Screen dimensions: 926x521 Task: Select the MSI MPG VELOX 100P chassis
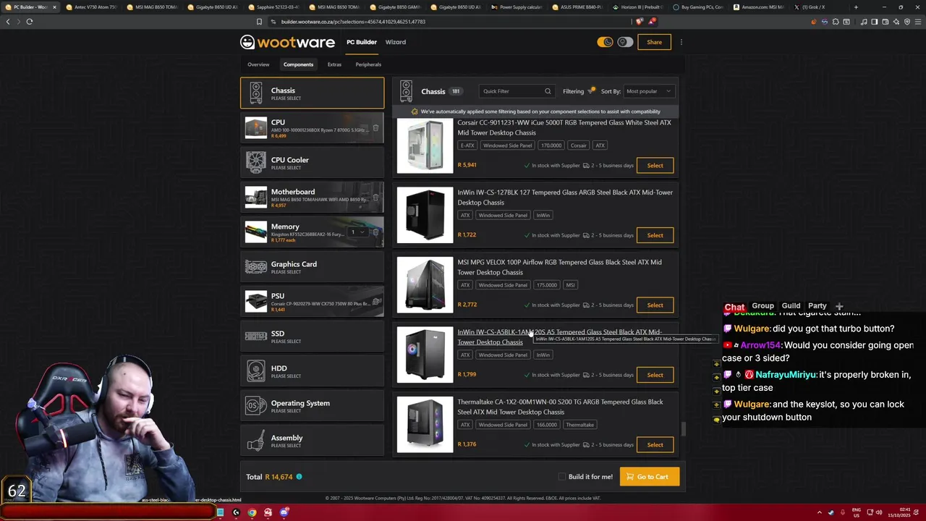click(655, 305)
